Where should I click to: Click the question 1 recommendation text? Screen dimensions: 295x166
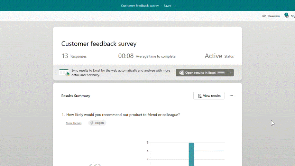click(x=123, y=115)
